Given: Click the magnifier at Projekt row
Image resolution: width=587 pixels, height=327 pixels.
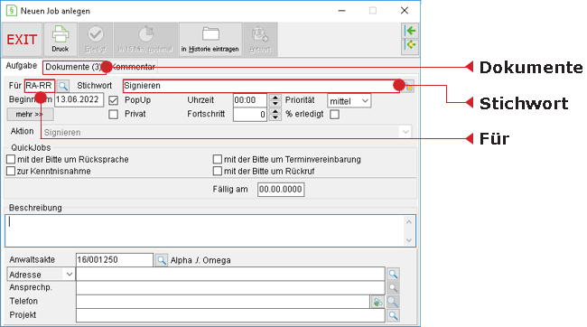Looking at the screenshot, I should click(393, 315).
